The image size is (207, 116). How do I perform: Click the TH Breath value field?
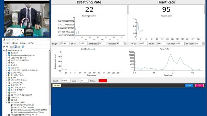pos(120,43)
